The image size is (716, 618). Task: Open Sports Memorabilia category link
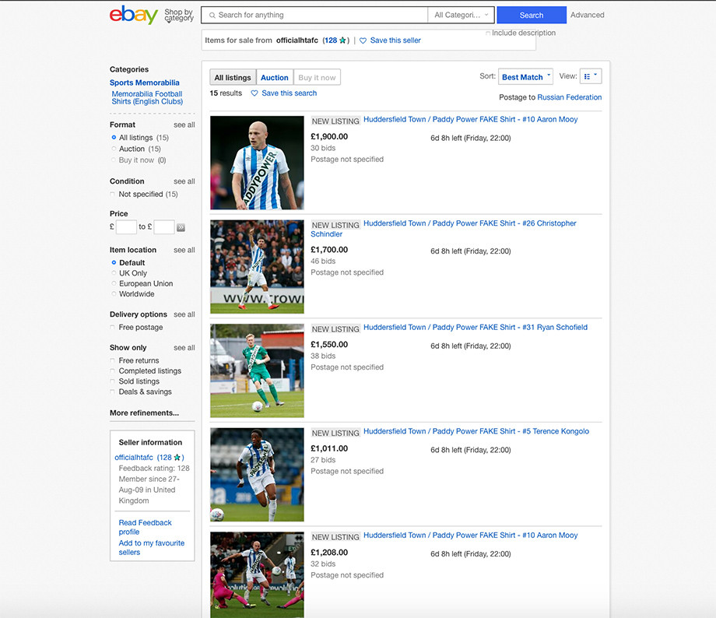(144, 83)
